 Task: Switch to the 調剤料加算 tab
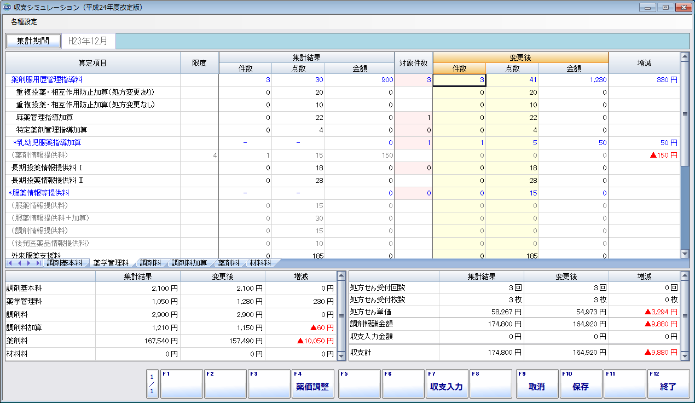(x=189, y=263)
